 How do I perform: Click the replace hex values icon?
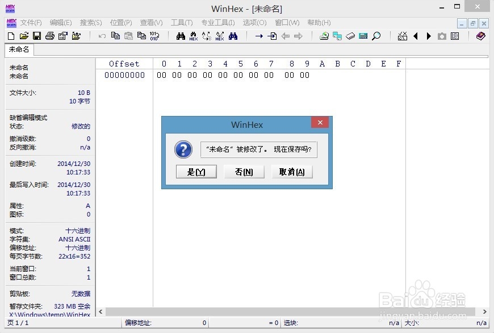220,36
